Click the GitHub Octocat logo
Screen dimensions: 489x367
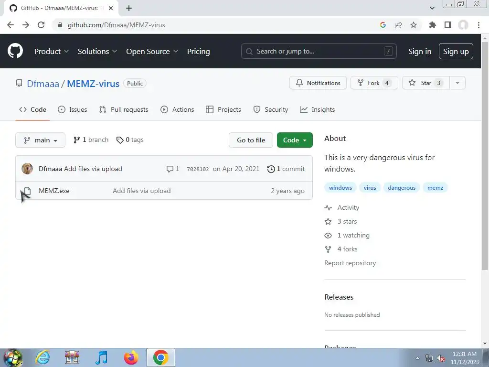[15, 51]
